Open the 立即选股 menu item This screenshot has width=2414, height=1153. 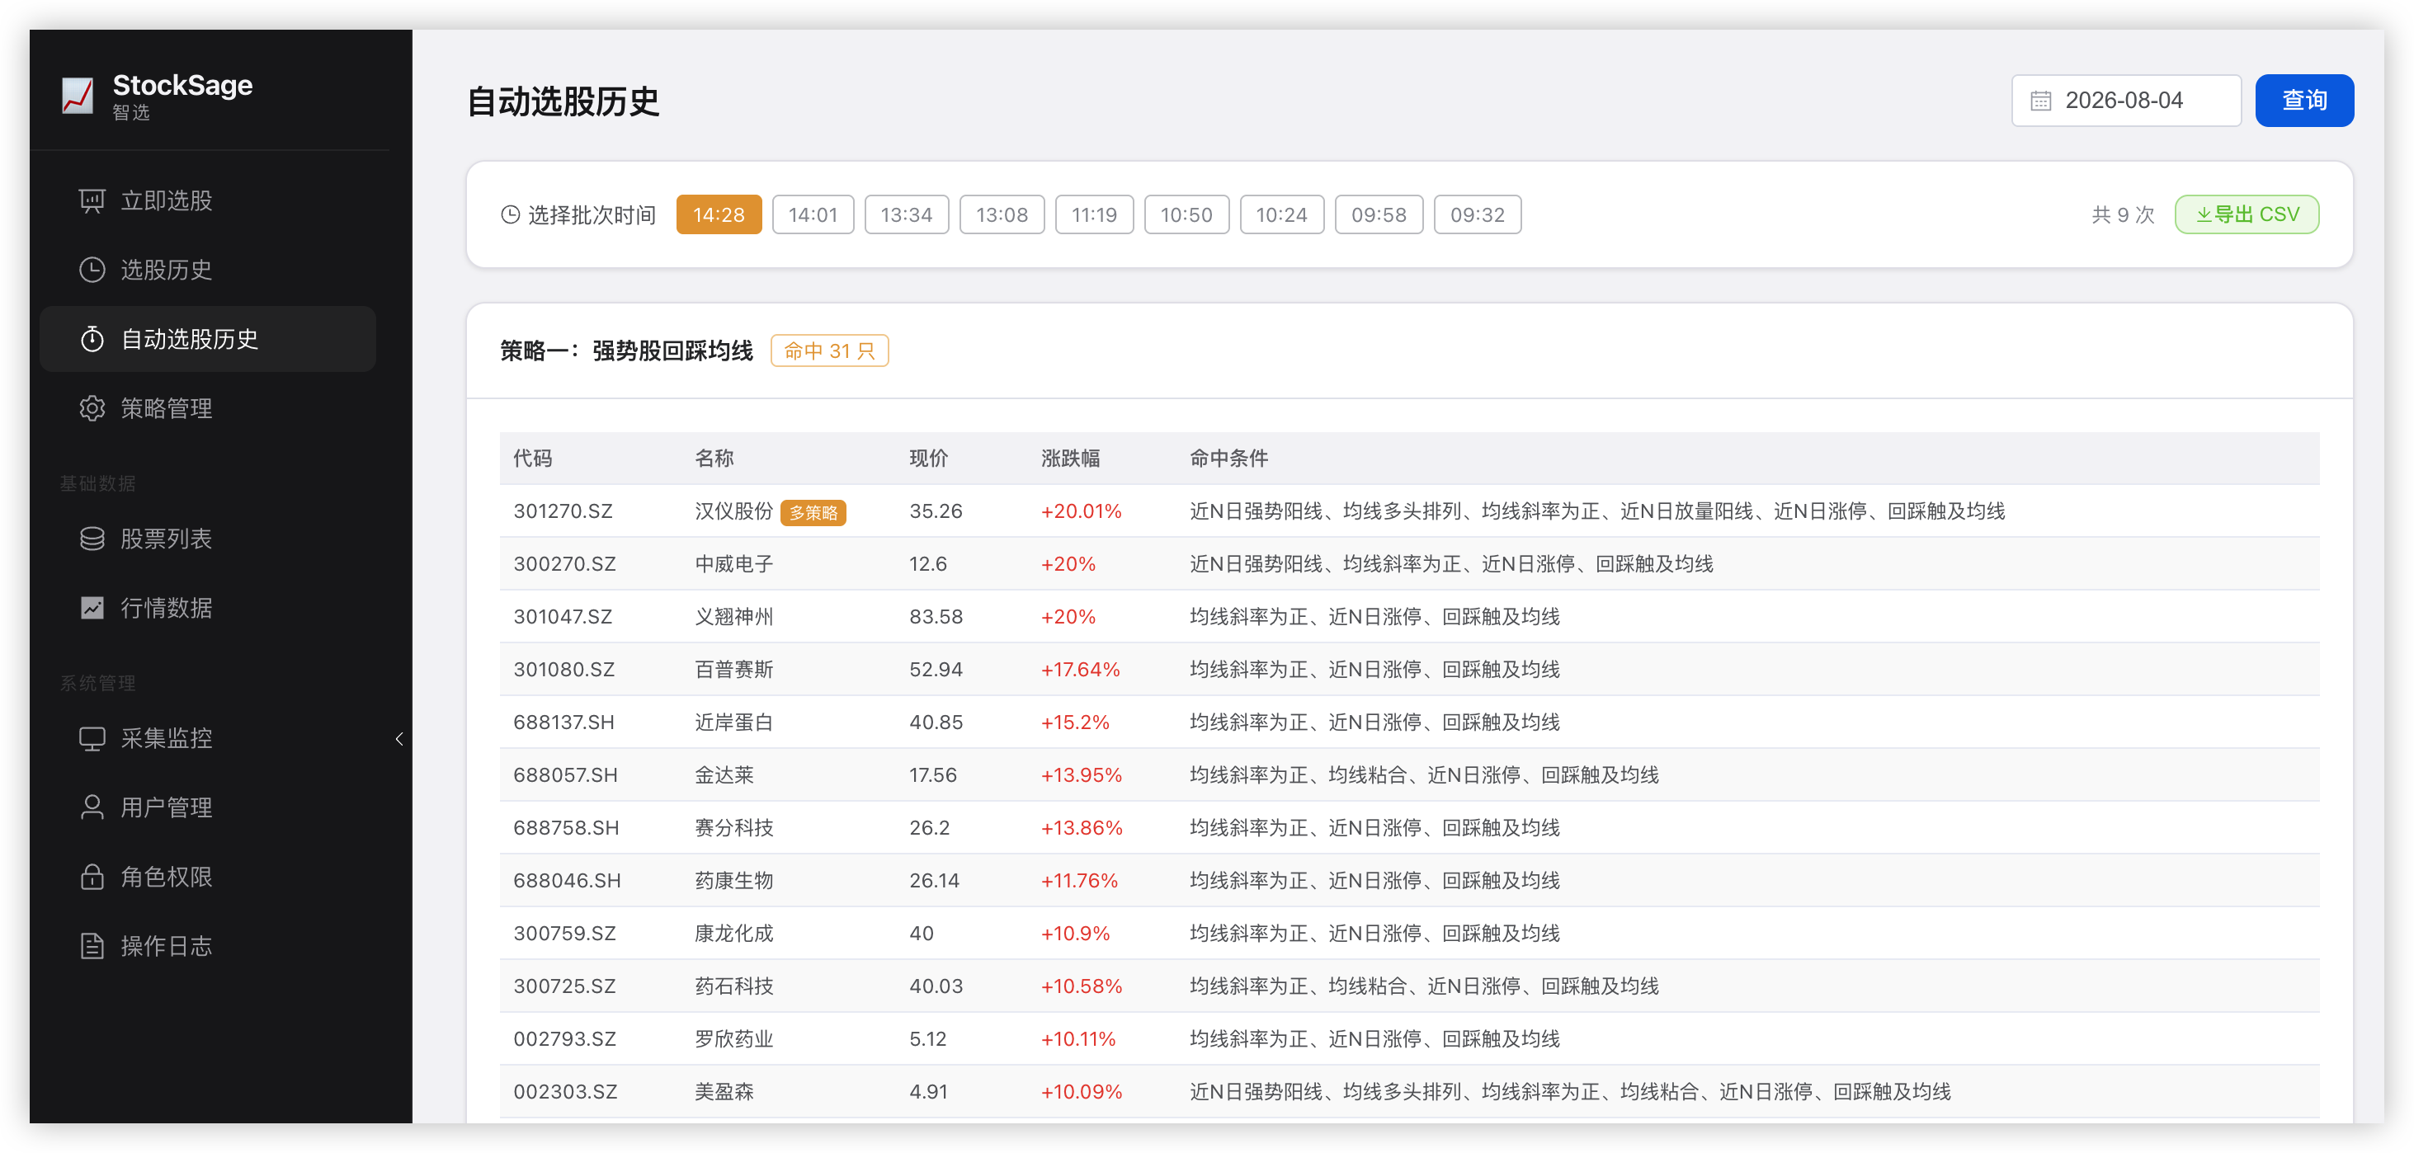208,200
